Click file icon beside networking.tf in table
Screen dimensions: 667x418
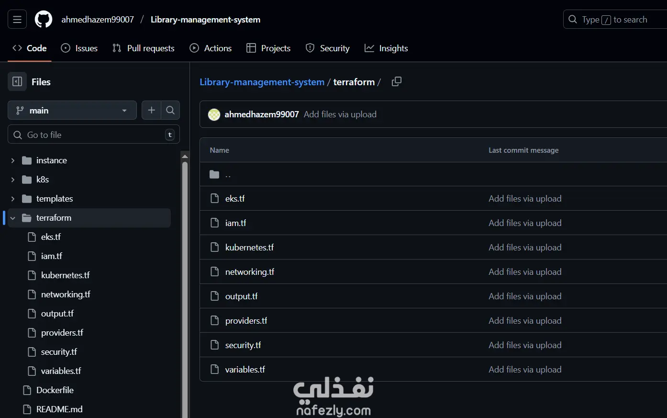point(215,272)
